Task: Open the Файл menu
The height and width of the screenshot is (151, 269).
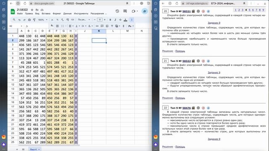Action: point(20,13)
